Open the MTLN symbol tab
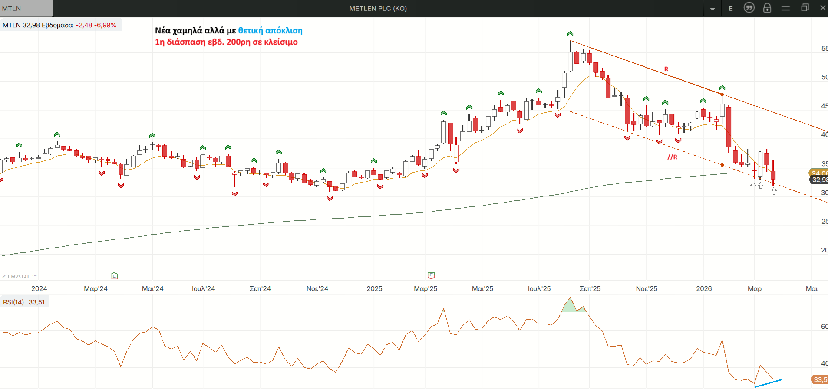The width and height of the screenshot is (828, 389). click(x=26, y=8)
